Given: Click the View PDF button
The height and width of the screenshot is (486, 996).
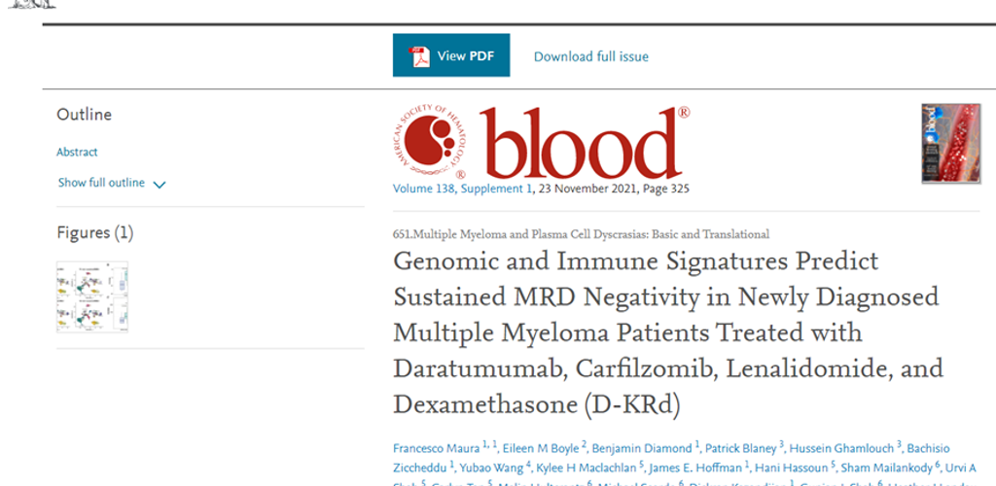Looking at the screenshot, I should coord(450,56).
